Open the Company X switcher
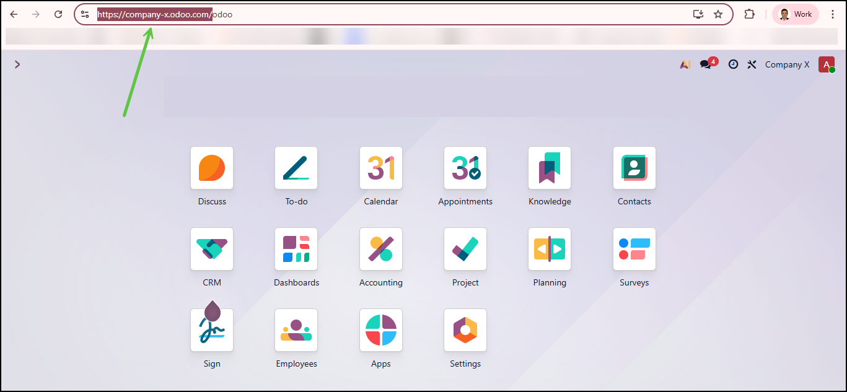 [787, 64]
